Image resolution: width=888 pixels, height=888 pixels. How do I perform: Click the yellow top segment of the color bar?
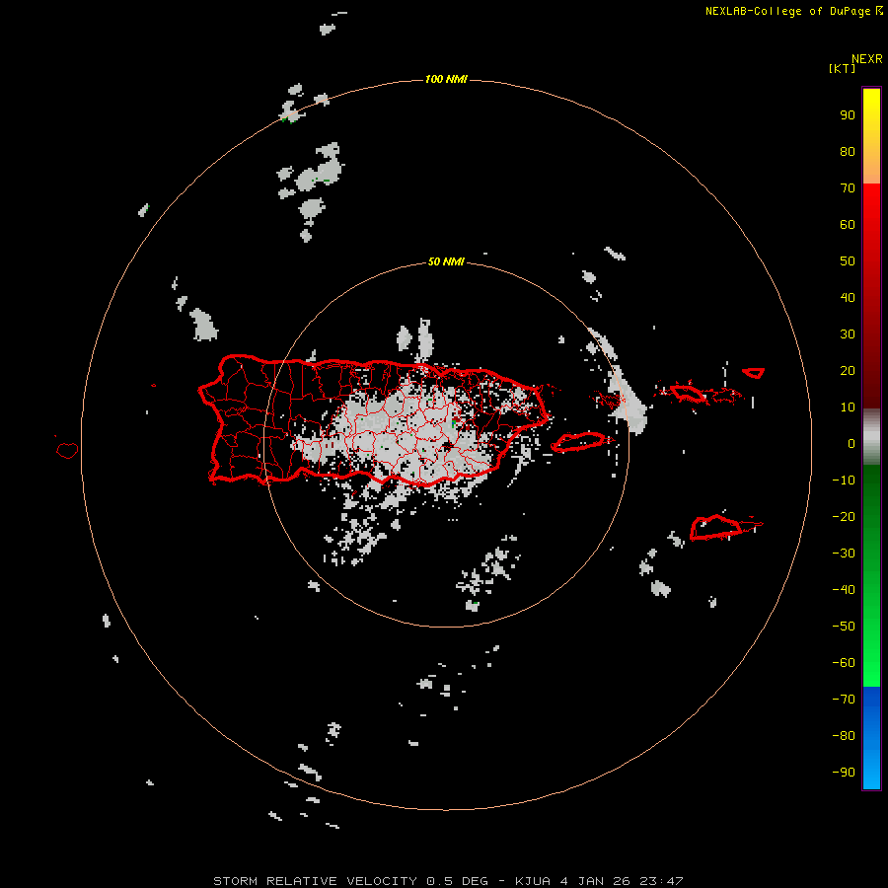tap(871, 136)
